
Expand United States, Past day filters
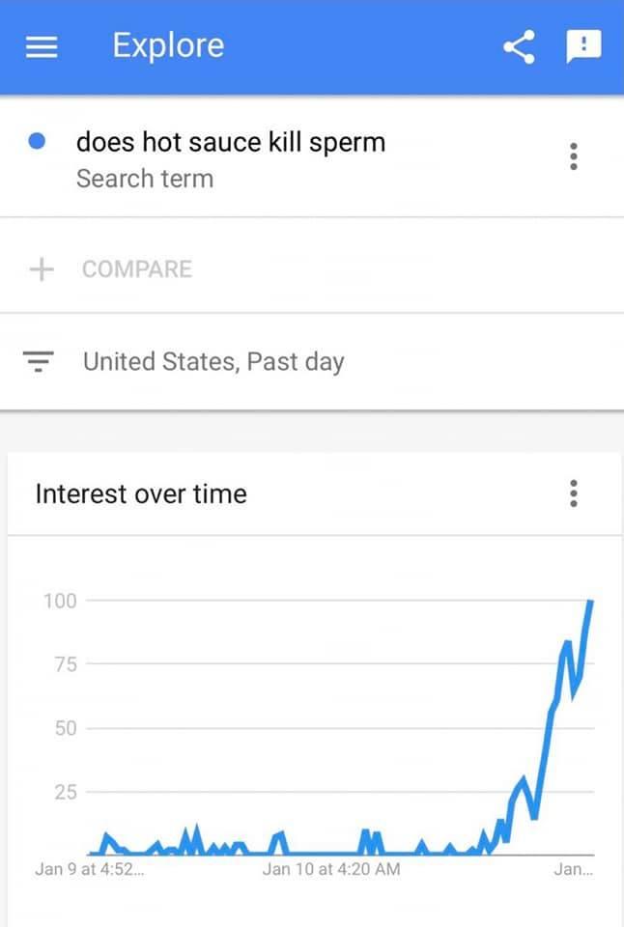tap(213, 362)
